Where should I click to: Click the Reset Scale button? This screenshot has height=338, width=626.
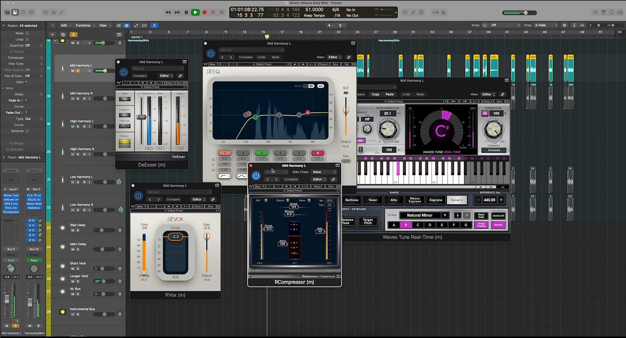click(x=481, y=215)
